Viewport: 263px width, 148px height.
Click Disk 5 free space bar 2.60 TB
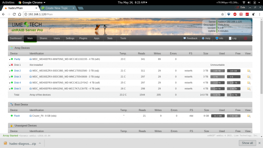tap(234, 89)
